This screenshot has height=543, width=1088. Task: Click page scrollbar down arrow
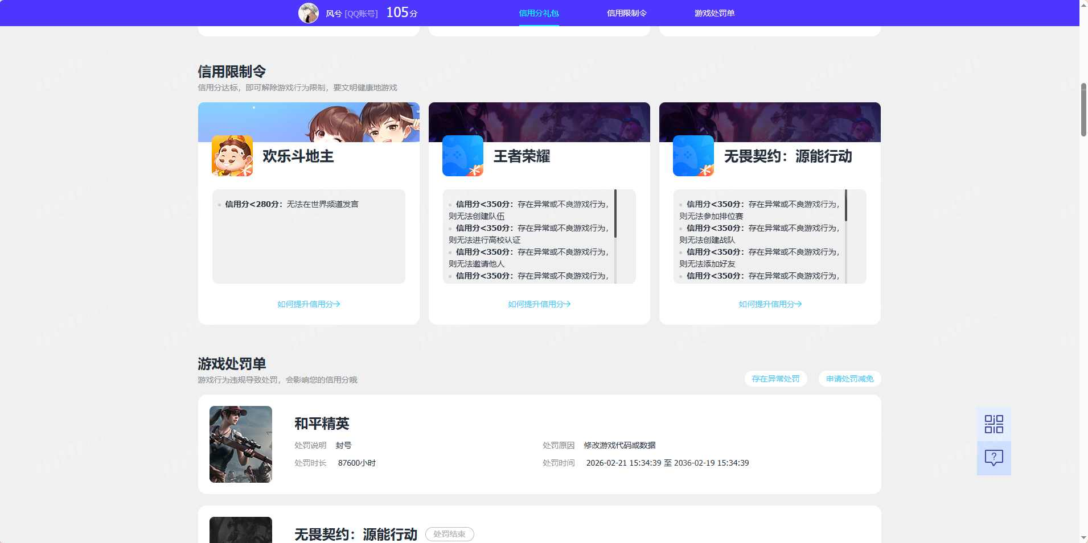coord(1083,538)
